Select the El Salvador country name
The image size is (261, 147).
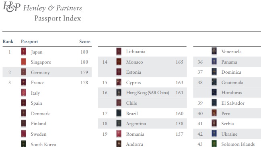[233, 103]
